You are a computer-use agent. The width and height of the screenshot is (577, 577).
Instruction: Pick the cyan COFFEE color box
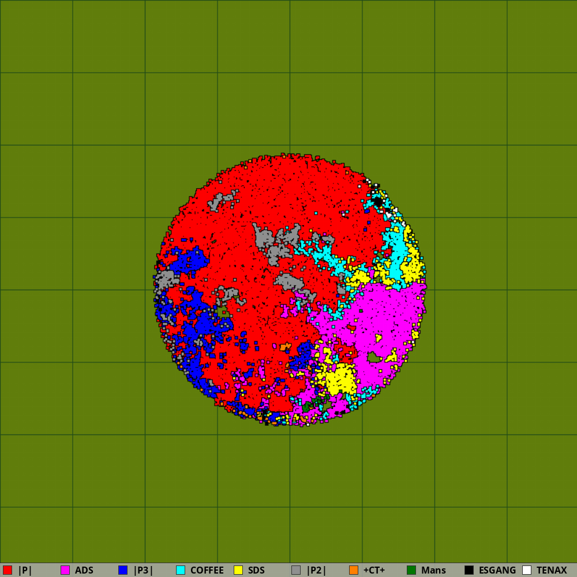pyautogui.click(x=181, y=570)
